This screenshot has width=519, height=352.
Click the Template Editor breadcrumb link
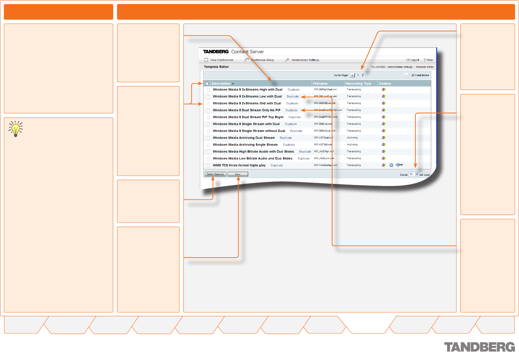[425, 67]
